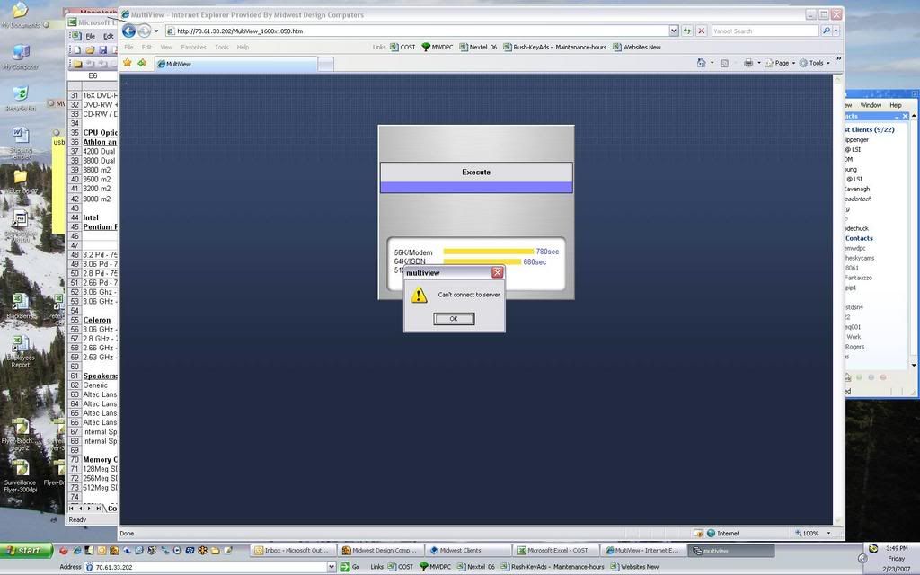Close the multiview error dialog
This screenshot has height=575, width=920.
[497, 272]
